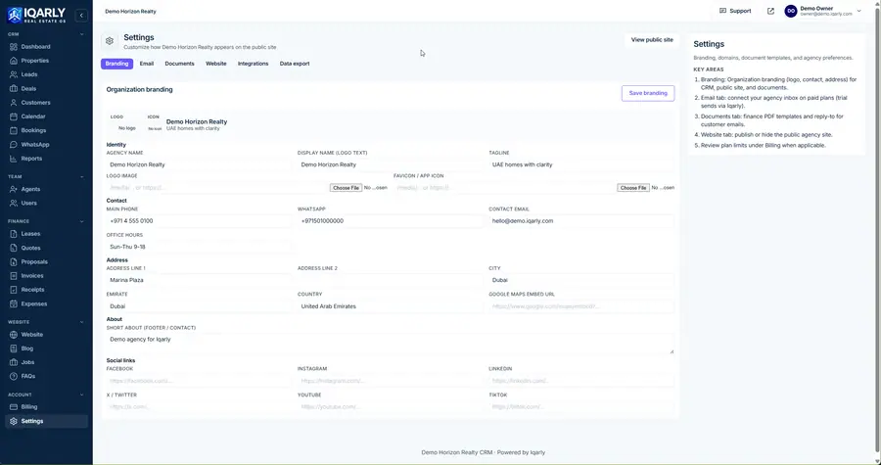Screen dimensions: 881x465
Task: Collapse the CRM sidebar section
Action: point(82,34)
